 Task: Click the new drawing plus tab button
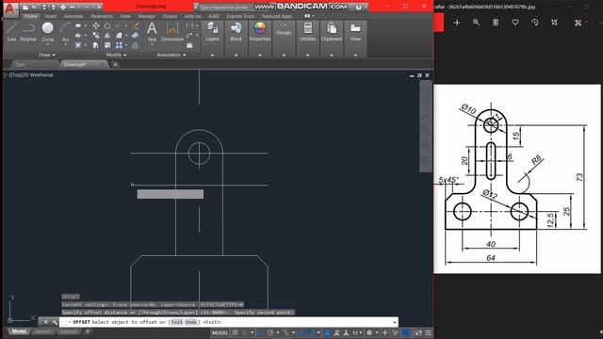(115, 65)
